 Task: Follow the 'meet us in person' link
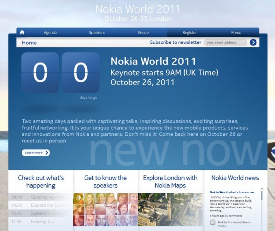click(44, 141)
